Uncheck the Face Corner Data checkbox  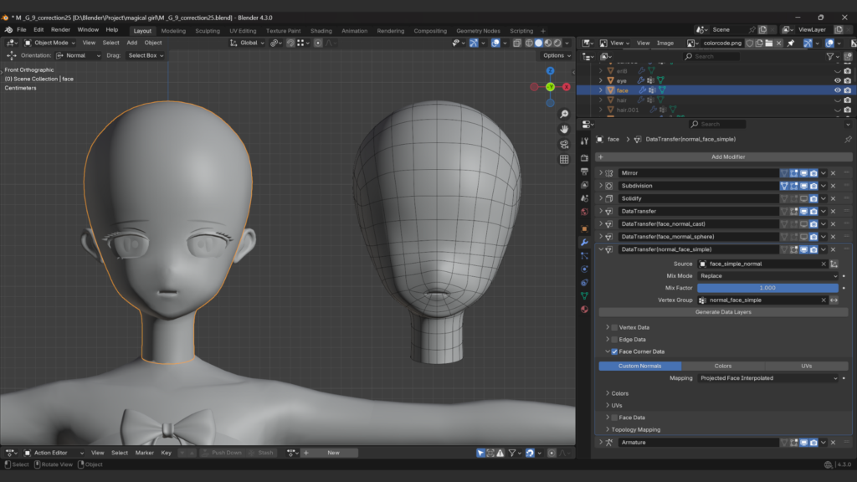[614, 351]
